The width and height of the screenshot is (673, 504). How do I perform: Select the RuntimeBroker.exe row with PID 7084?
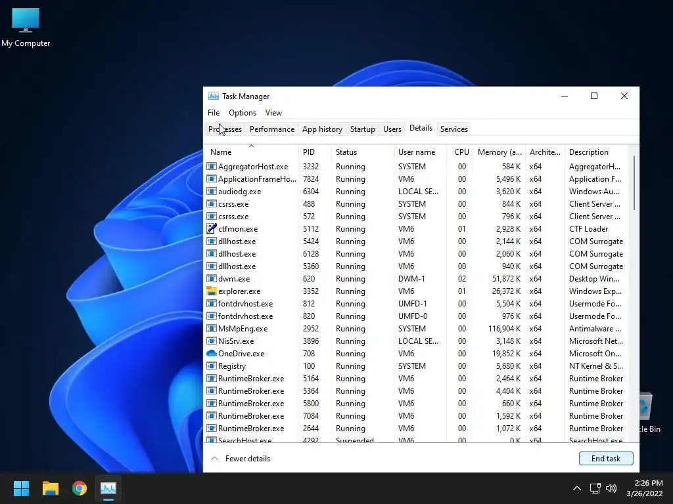point(416,415)
